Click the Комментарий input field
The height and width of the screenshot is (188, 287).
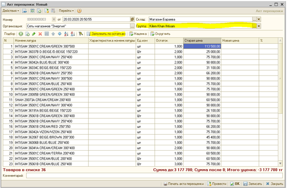pos(154,176)
